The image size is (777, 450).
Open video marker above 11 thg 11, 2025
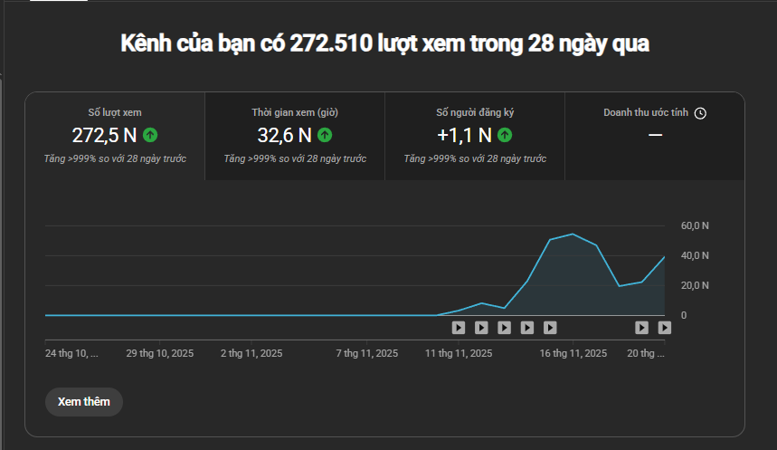click(459, 328)
